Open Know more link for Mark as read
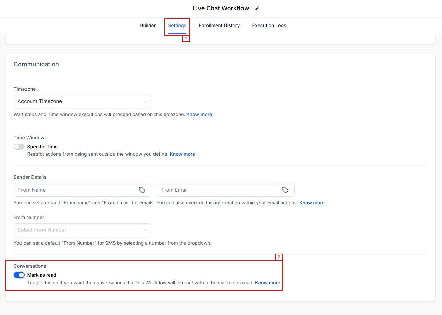 (x=267, y=283)
